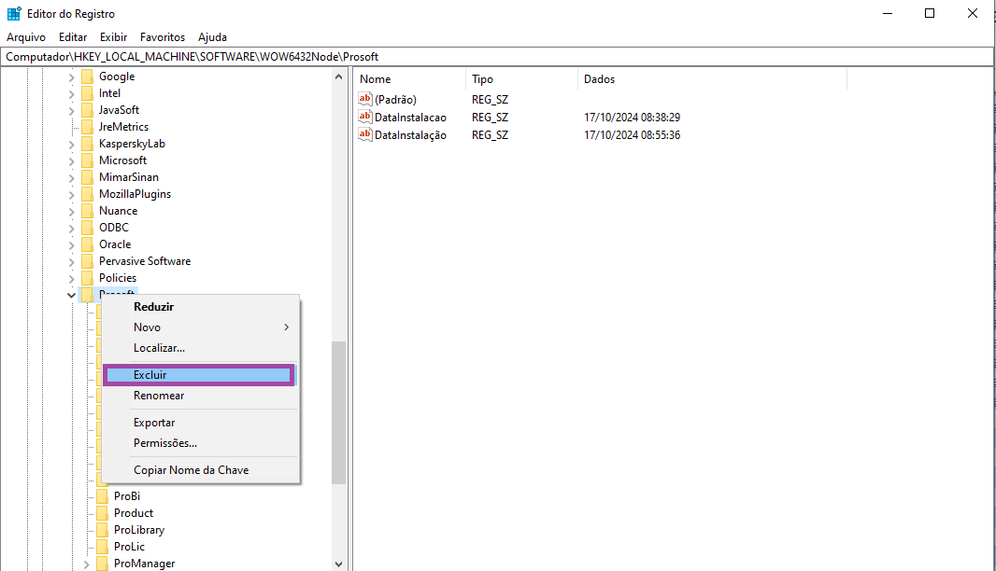
Task: Open the Exibir menu
Action: pos(114,37)
